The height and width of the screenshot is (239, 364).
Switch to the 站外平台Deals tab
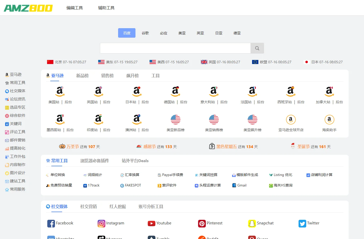(135, 161)
